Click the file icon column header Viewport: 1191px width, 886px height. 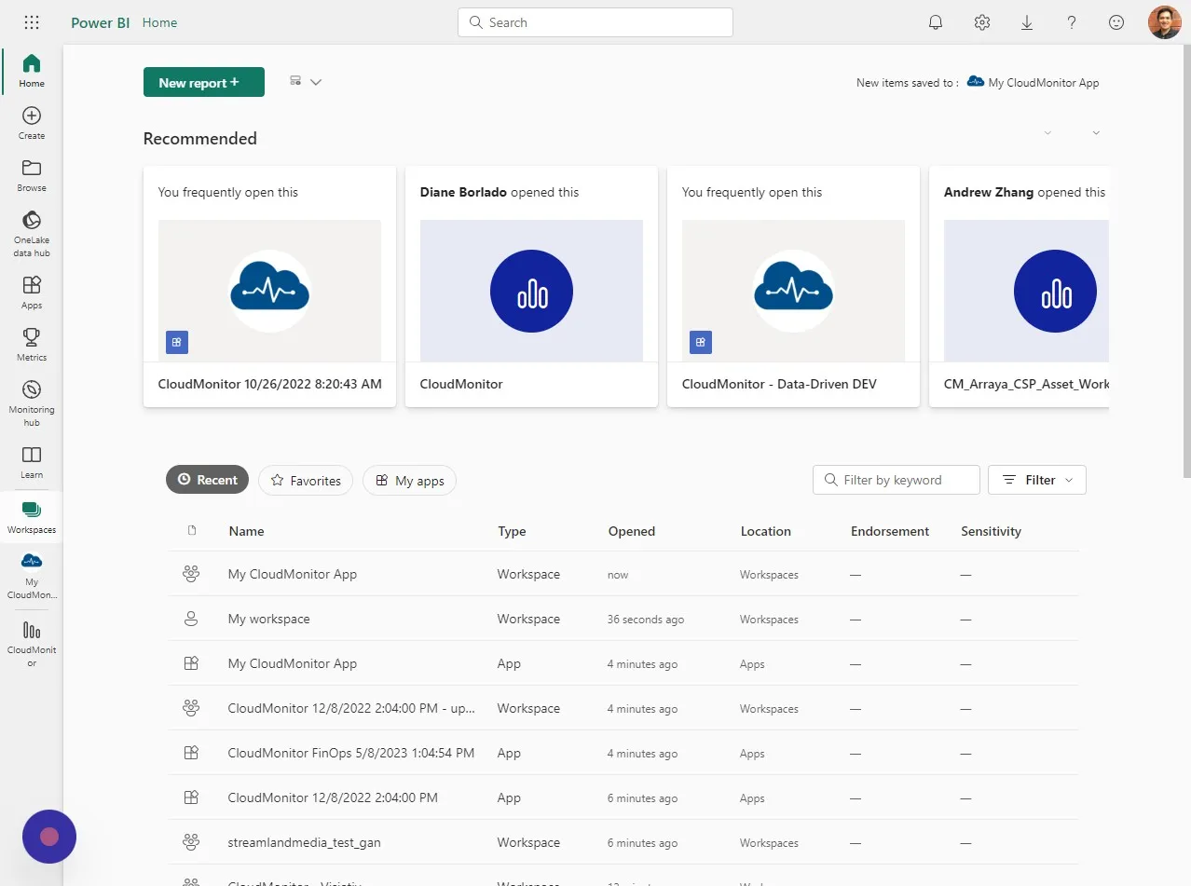[192, 531]
